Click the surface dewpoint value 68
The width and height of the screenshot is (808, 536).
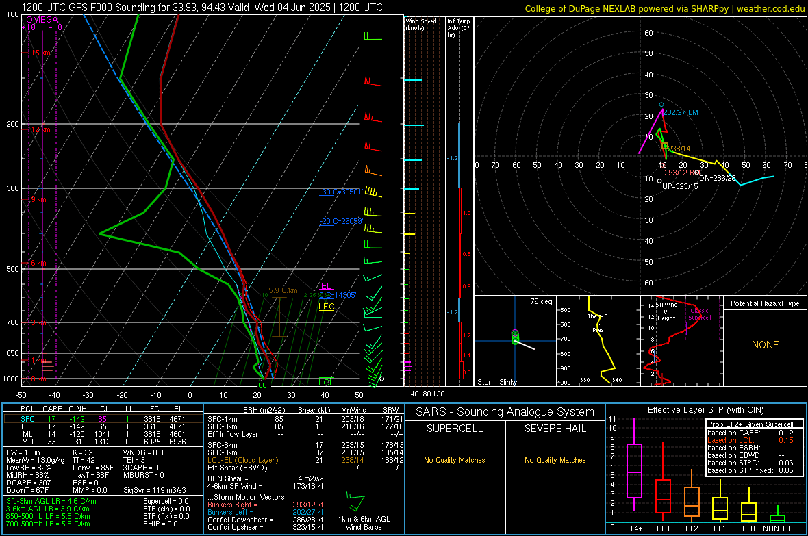(x=262, y=385)
